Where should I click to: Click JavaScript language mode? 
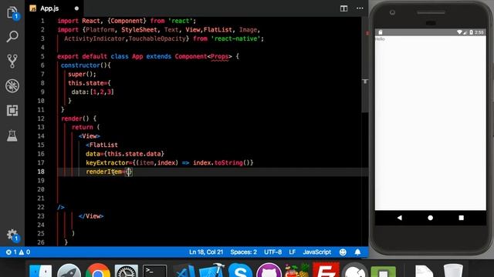[x=317, y=252]
